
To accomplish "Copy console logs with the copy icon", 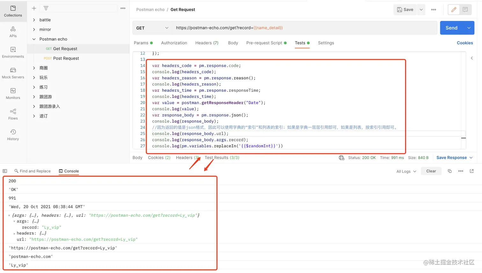I will [x=450, y=171].
